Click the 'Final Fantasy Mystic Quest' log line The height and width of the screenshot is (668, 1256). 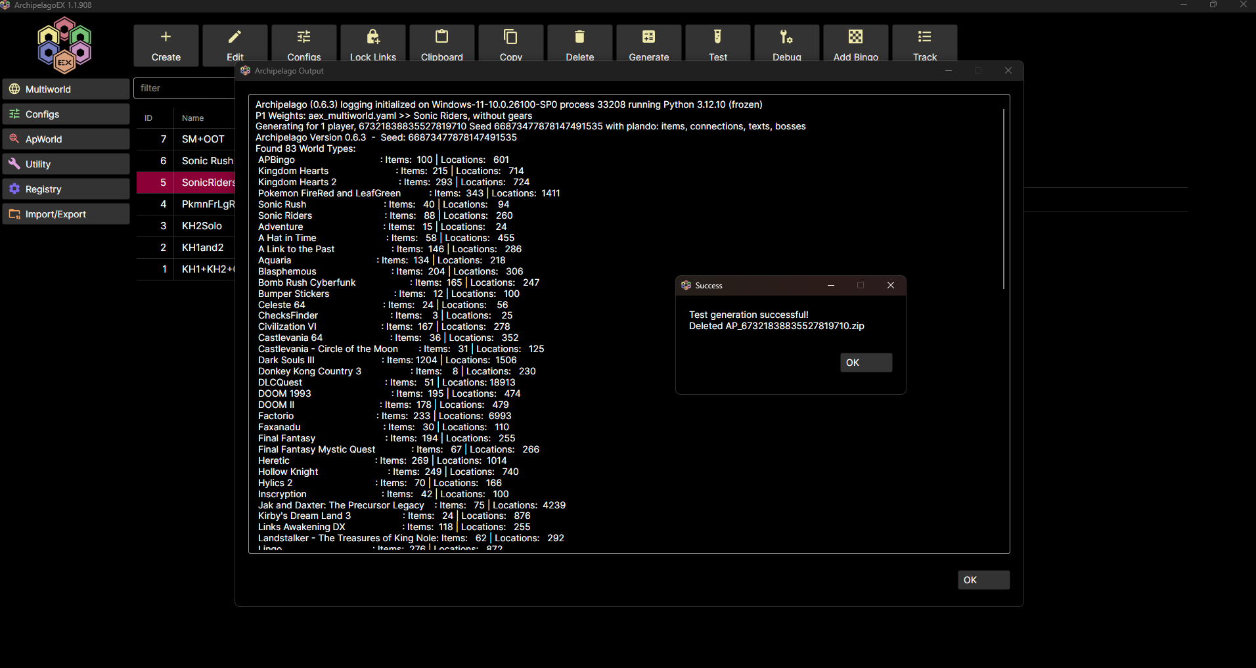tap(399, 449)
